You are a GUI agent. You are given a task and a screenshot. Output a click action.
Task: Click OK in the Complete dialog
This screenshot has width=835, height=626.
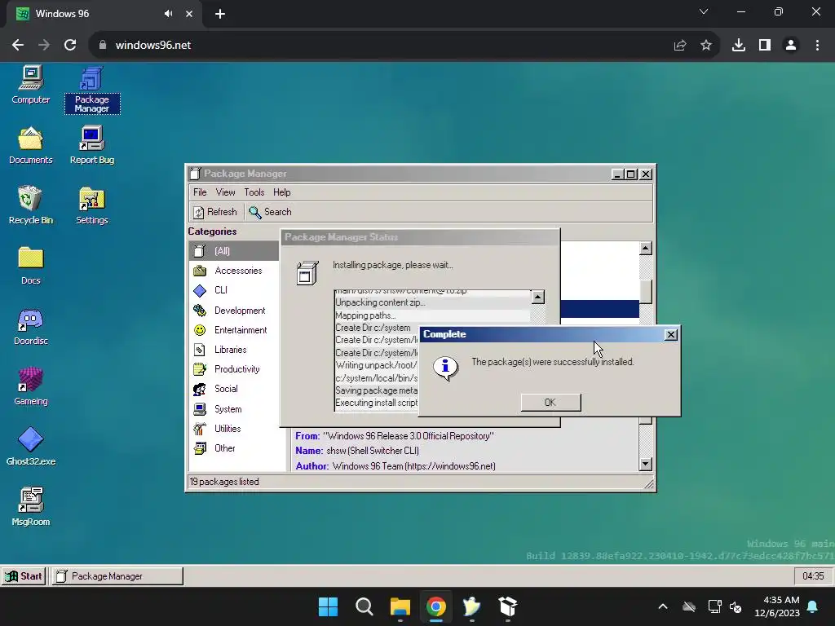tap(550, 403)
